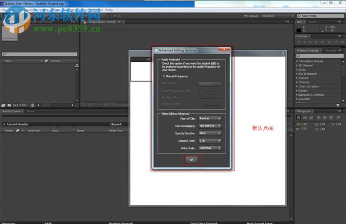This screenshot has height=224, width=346.
Task: Click the label tag icon in Render Queue header
Action: click(x=18, y=130)
